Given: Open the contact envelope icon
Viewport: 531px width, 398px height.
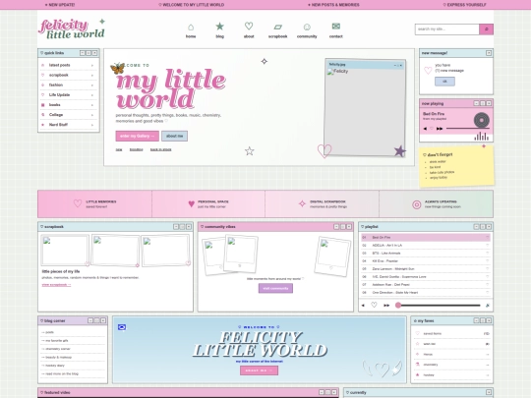Looking at the screenshot, I should (336, 27).
